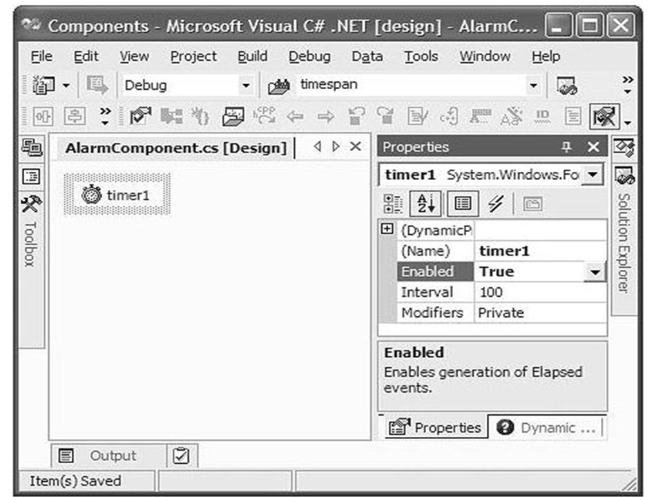Click the document with pencil toolbar icon
This screenshot has width=663, height=497.
(417, 116)
